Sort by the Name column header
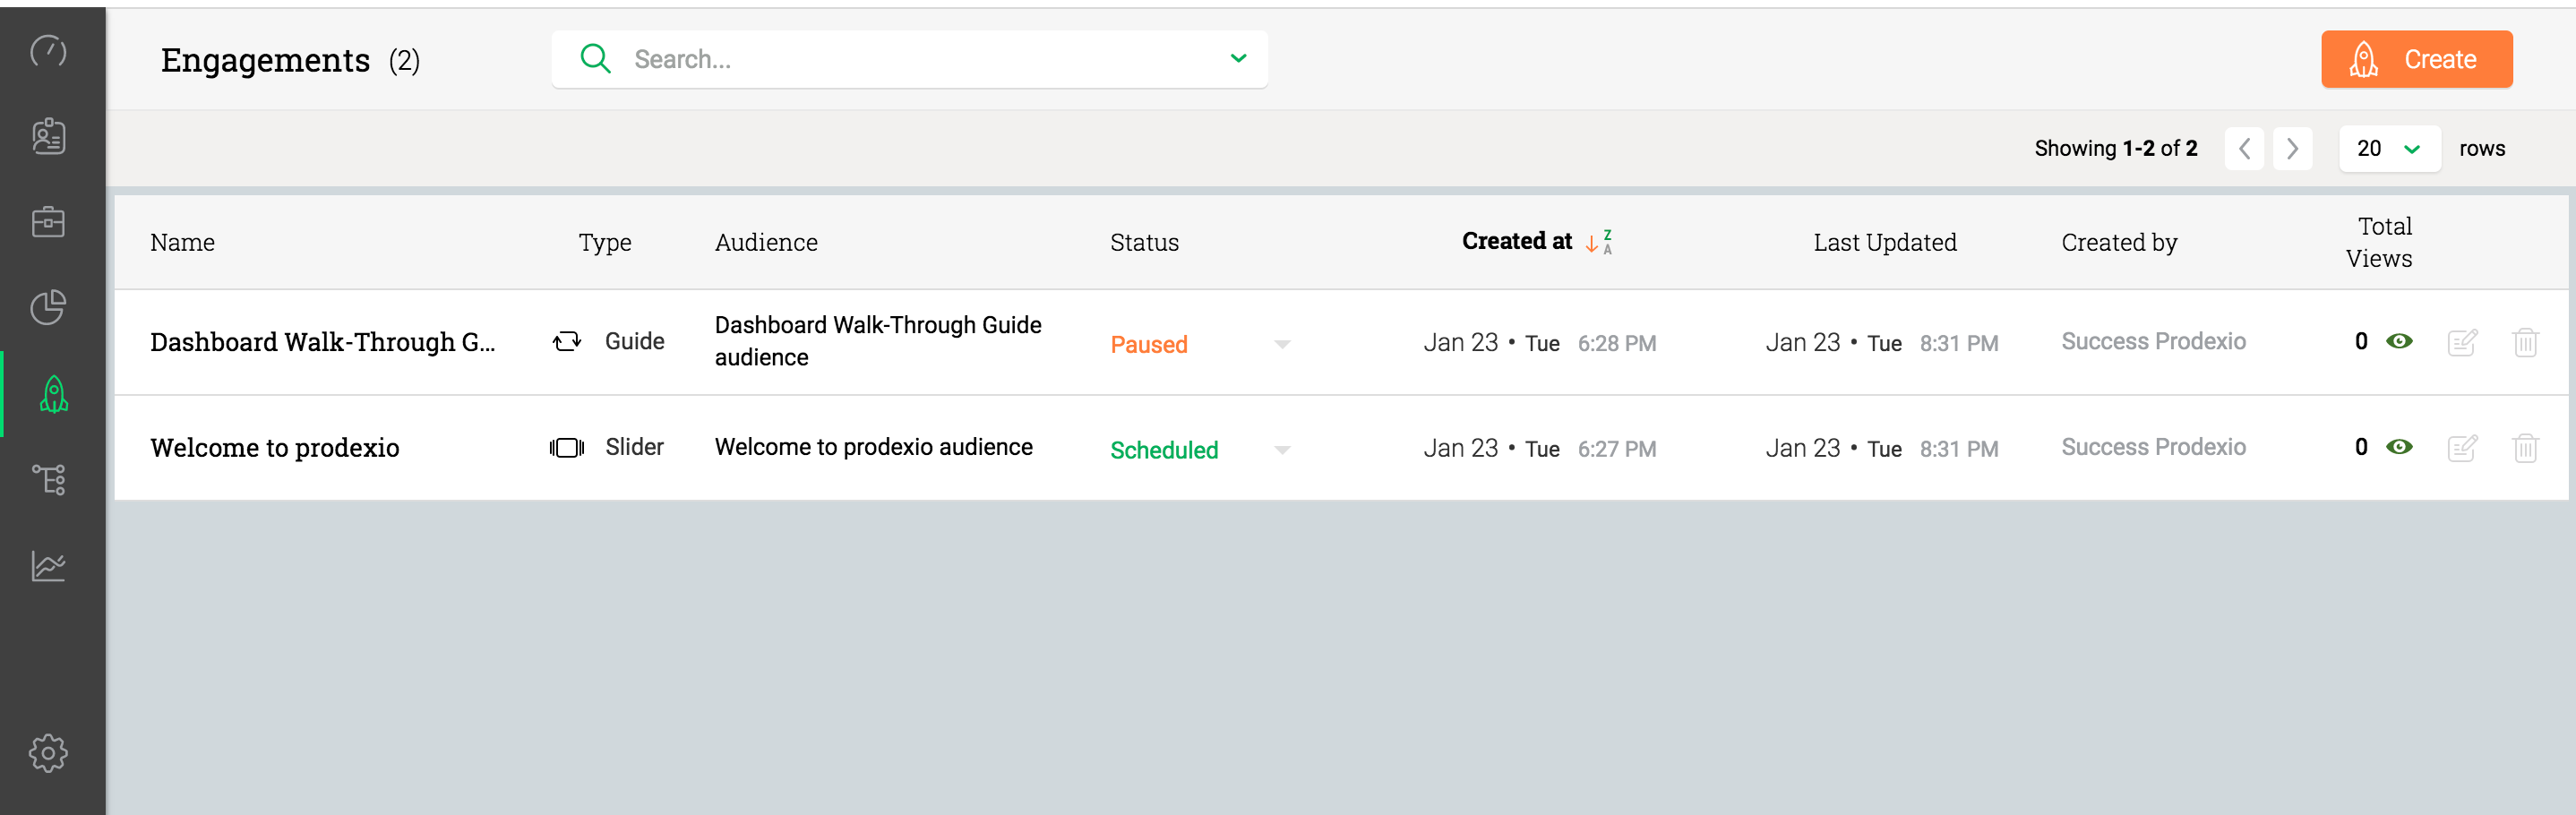The height and width of the screenshot is (815, 2576). (x=182, y=242)
